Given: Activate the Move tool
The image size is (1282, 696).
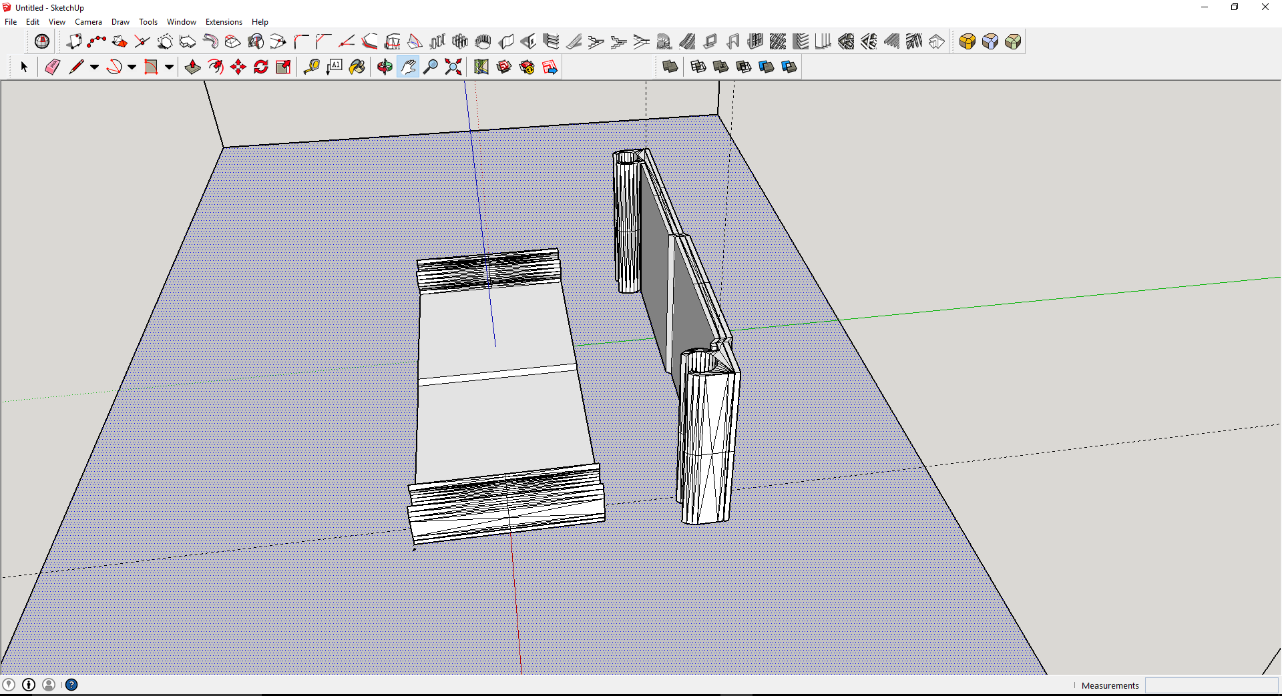Looking at the screenshot, I should point(238,67).
